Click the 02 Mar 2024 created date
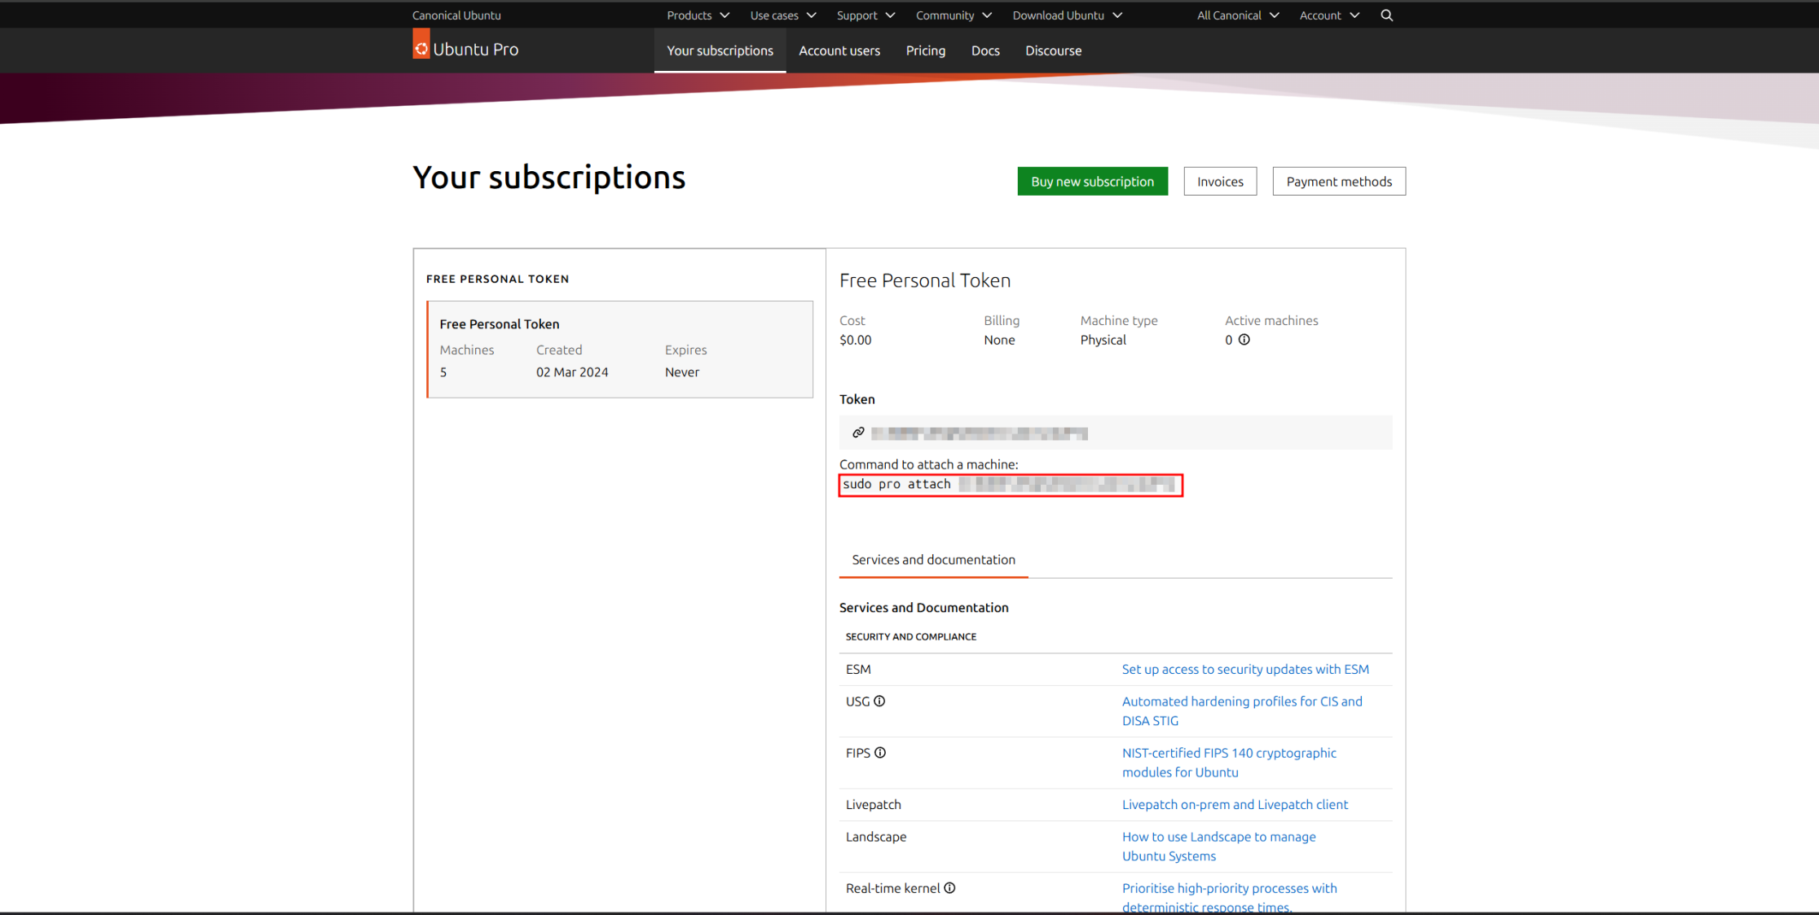Screen dimensions: 1819x915 tap(572, 372)
